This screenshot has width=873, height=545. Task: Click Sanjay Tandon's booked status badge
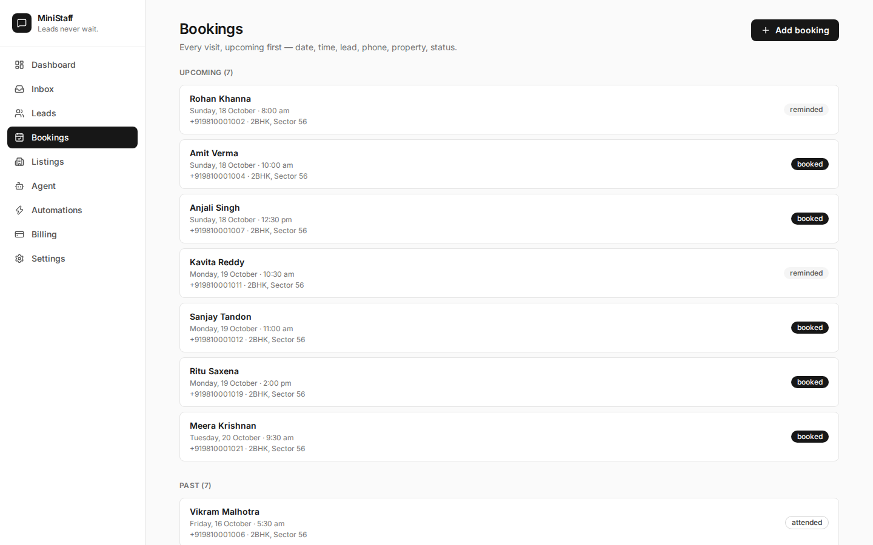click(x=810, y=328)
